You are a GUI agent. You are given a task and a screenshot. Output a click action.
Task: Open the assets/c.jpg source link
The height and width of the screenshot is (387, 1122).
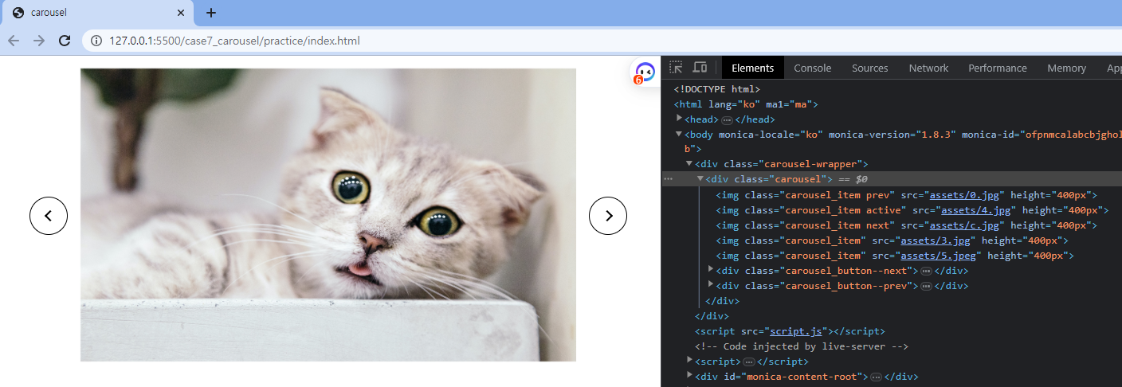point(965,225)
